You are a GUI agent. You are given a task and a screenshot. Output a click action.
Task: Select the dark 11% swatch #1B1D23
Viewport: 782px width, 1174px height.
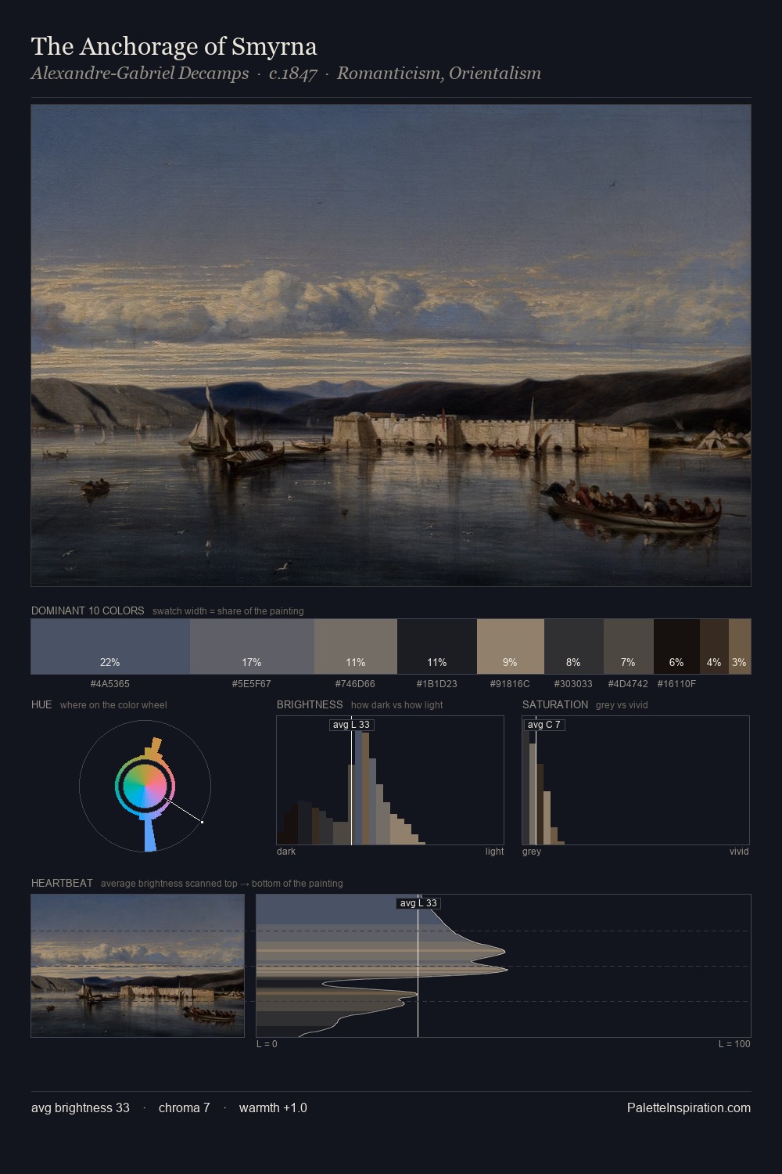coord(437,646)
